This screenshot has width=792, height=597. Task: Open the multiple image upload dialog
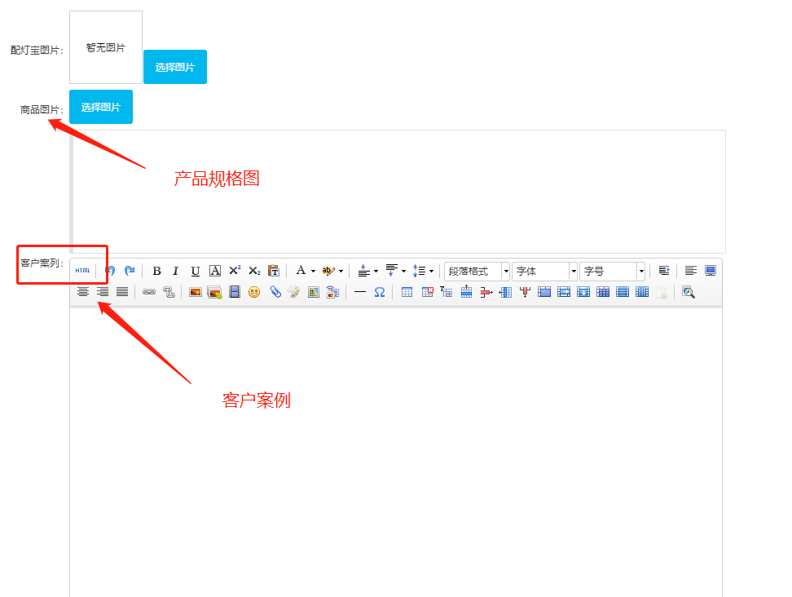(214, 292)
